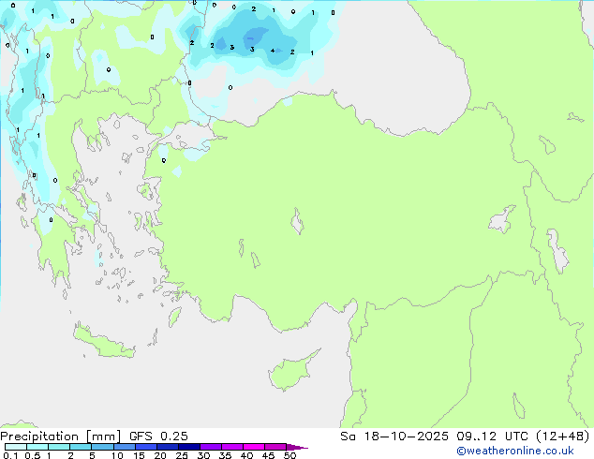
Task: Pick the 10–15 mm legend color swatch
Action: tap(125, 447)
